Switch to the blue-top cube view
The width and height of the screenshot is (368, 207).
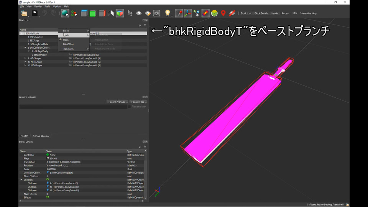click(84, 13)
